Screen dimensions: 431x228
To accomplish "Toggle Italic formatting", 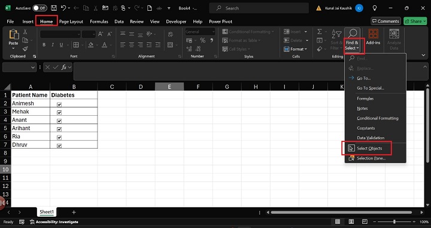I will click(53, 45).
